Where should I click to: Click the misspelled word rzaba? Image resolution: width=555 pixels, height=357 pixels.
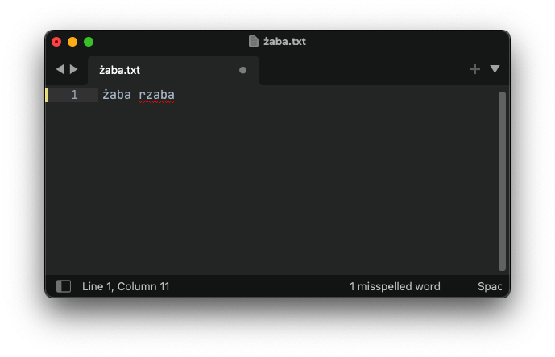coord(156,95)
